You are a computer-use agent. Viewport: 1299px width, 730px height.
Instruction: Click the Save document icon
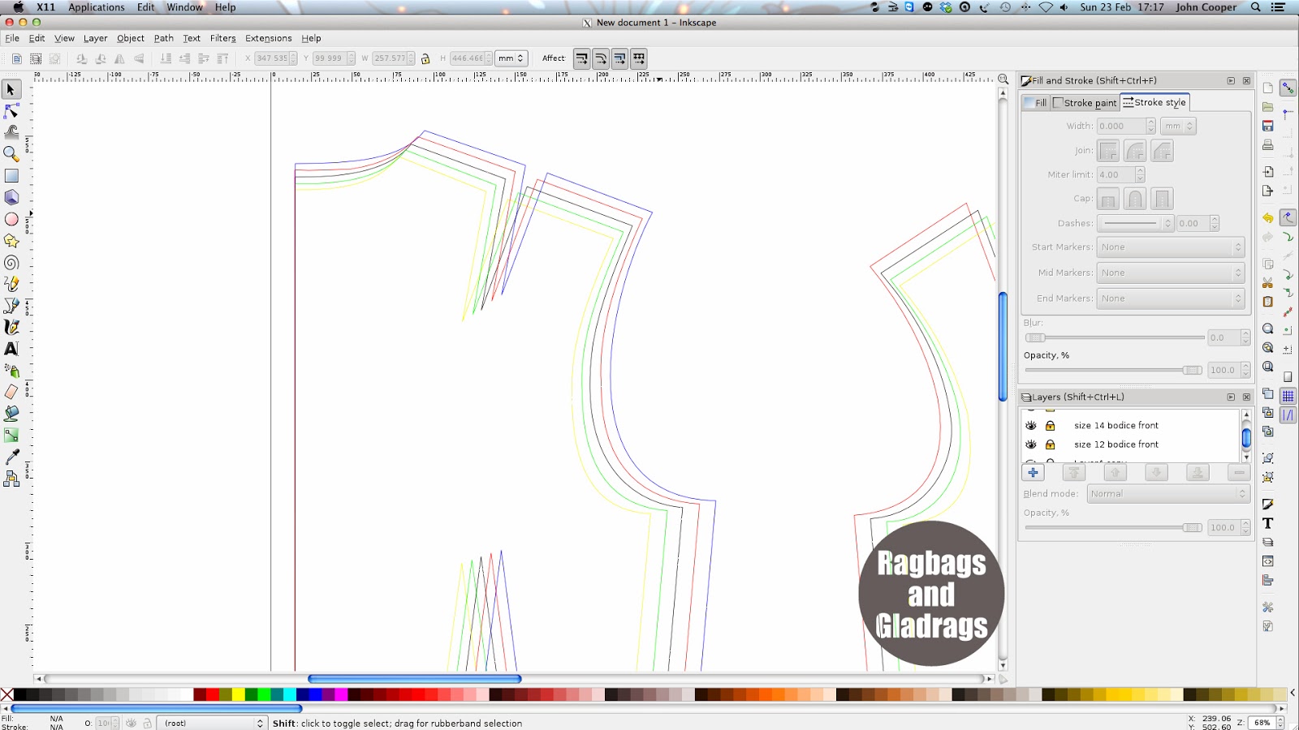tap(1268, 126)
